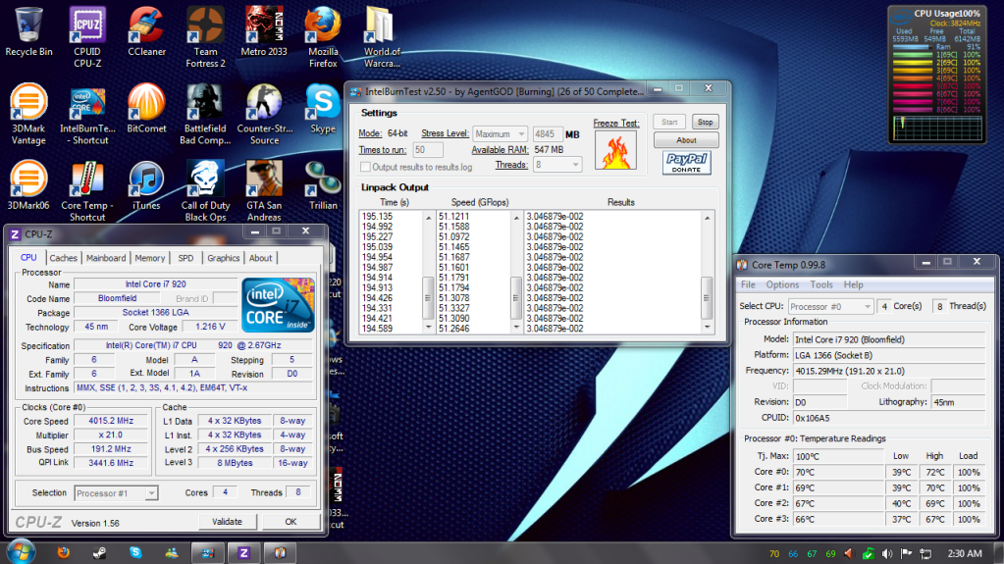Open the About tab in CPU-Z
The width and height of the screenshot is (1004, 564).
click(261, 258)
